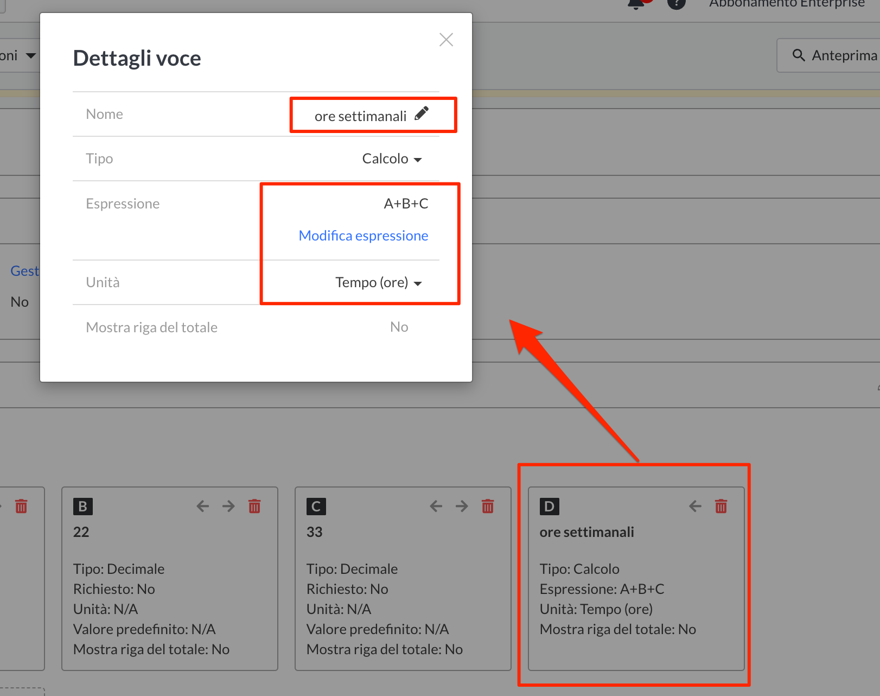Screen dimensions: 880x696
Task: Close the Dettagli voce dialog
Action: pos(446,40)
